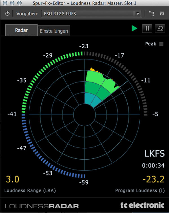Click the Loudness Range (LRA) label
169x213 pixels.
point(30,190)
